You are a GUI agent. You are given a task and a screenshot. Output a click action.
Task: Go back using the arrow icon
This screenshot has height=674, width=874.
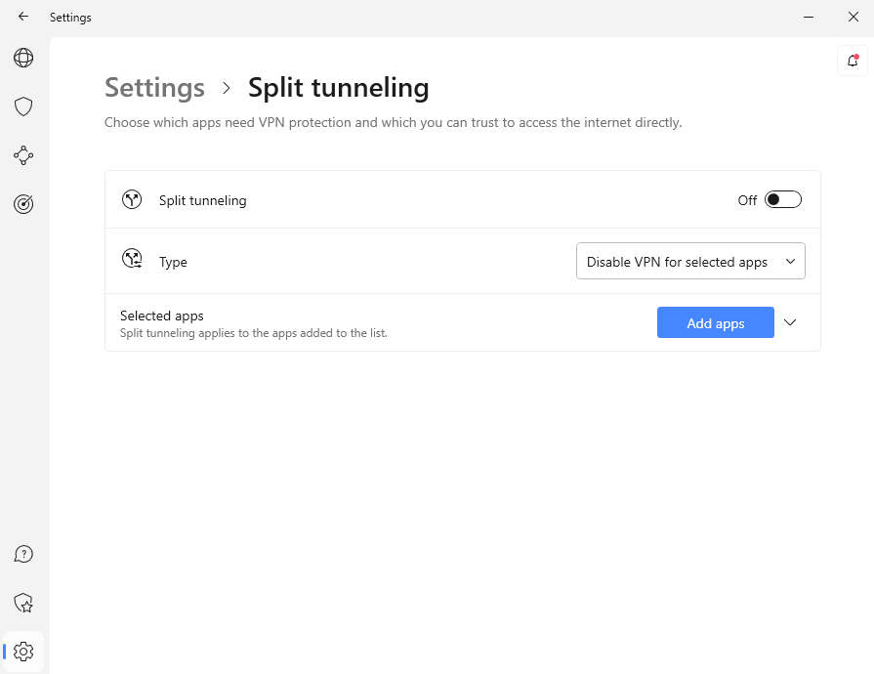pos(23,17)
